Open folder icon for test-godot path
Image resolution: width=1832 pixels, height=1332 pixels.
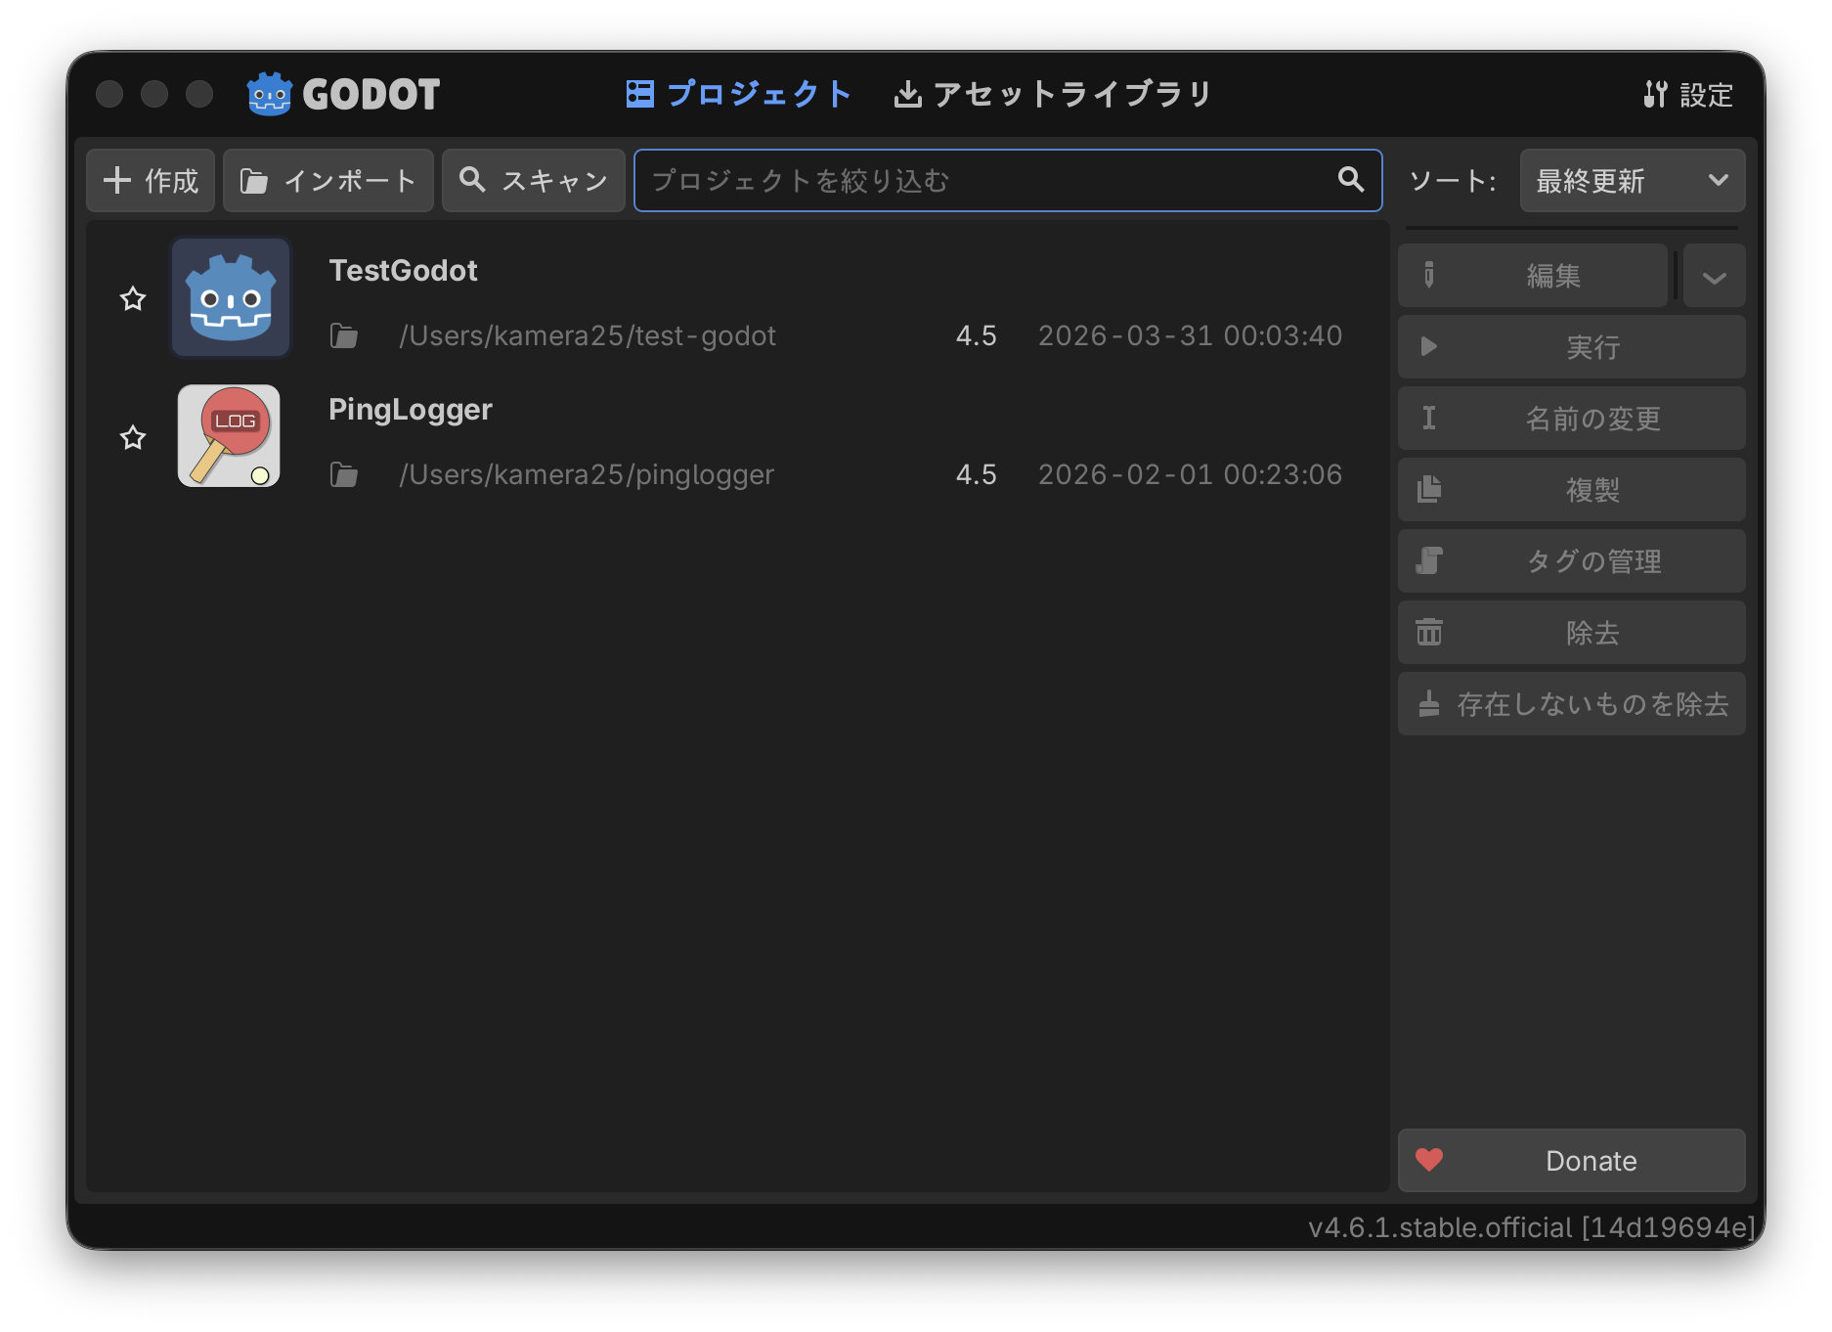[343, 336]
